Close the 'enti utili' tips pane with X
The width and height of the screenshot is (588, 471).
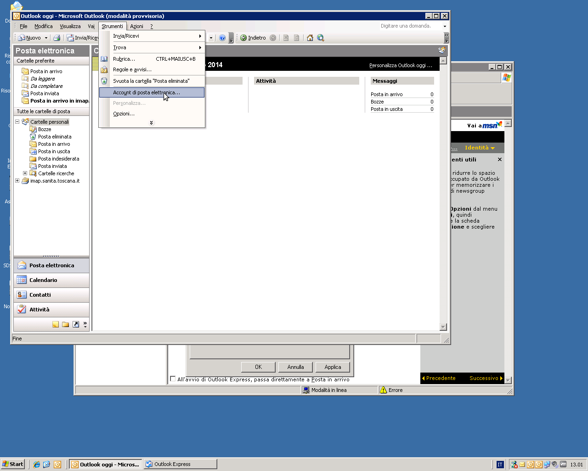pyautogui.click(x=500, y=160)
